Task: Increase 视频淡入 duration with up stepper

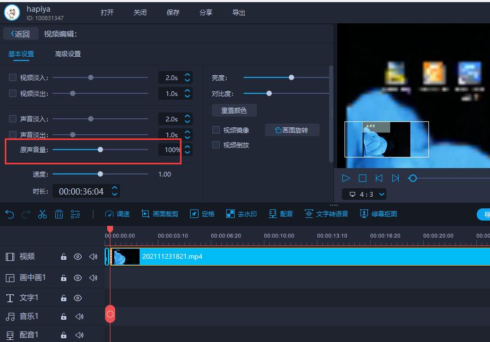Action: point(187,74)
